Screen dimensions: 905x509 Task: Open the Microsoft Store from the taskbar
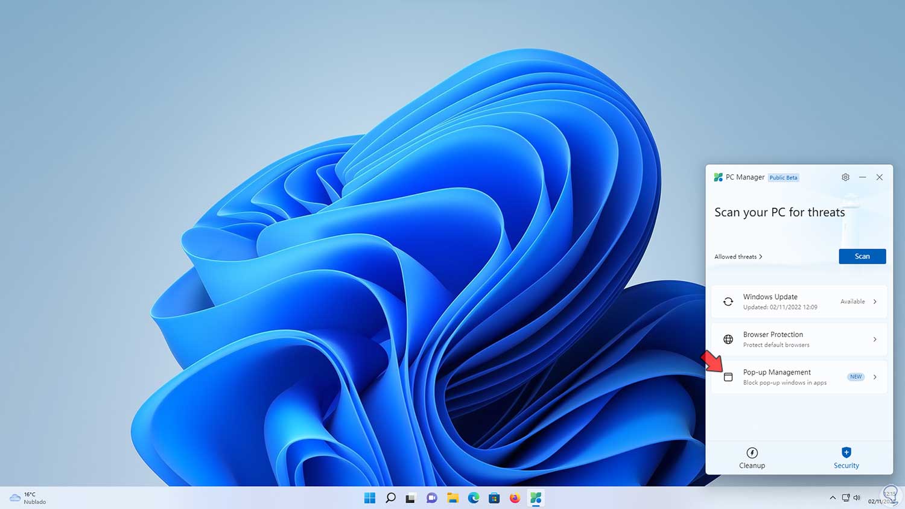(x=495, y=498)
